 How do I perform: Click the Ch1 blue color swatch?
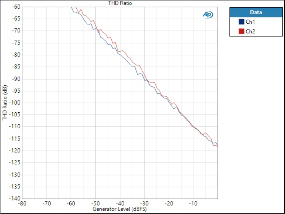(241, 22)
